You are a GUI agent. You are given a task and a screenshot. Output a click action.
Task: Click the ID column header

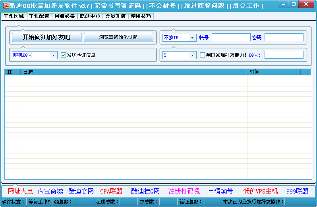(x=13, y=72)
